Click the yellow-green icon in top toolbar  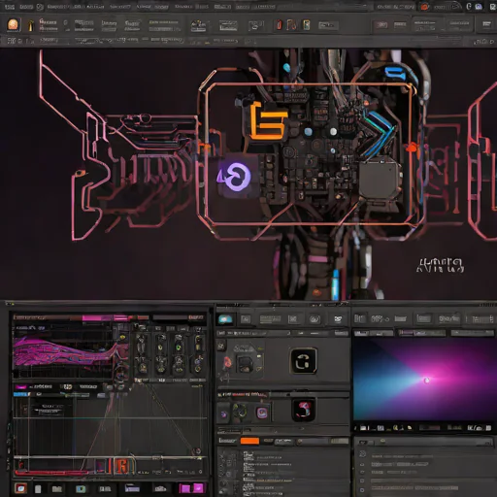point(306,25)
